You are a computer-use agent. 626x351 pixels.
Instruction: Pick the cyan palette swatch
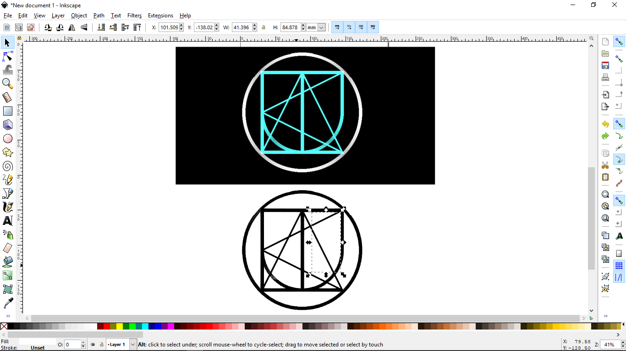[145, 326]
